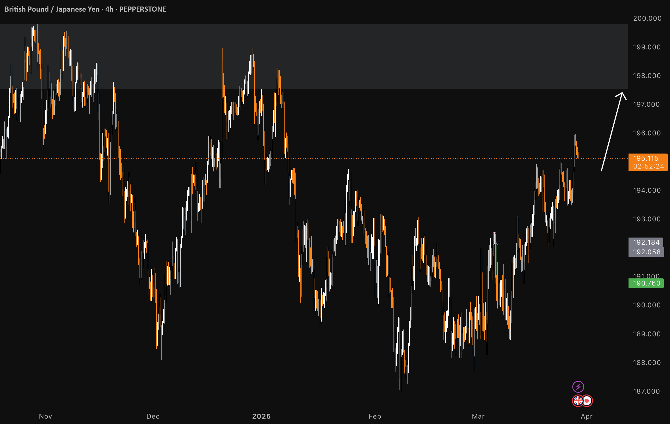Open the Japan flag economic event marker
Image resolution: width=670 pixels, height=424 pixels.
tap(587, 401)
